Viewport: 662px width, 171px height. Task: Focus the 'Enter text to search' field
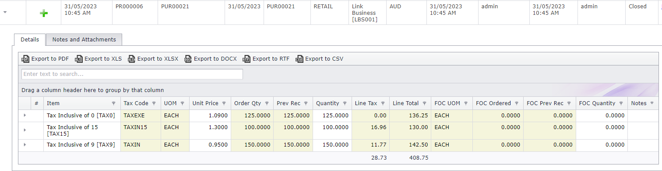(x=132, y=74)
